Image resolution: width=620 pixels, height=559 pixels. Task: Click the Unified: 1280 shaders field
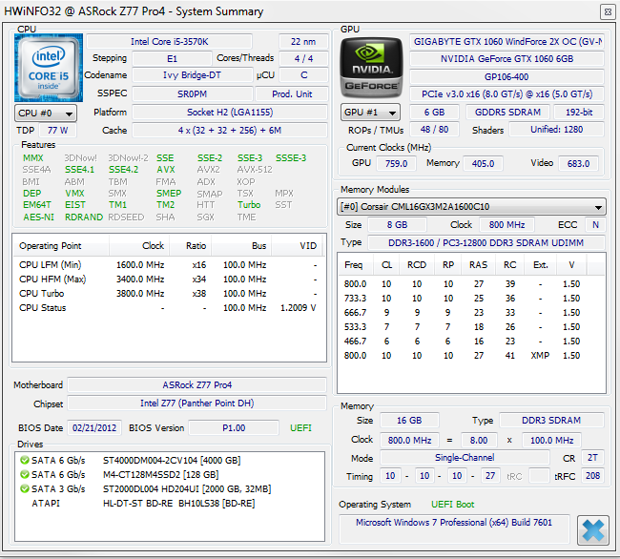556,130
